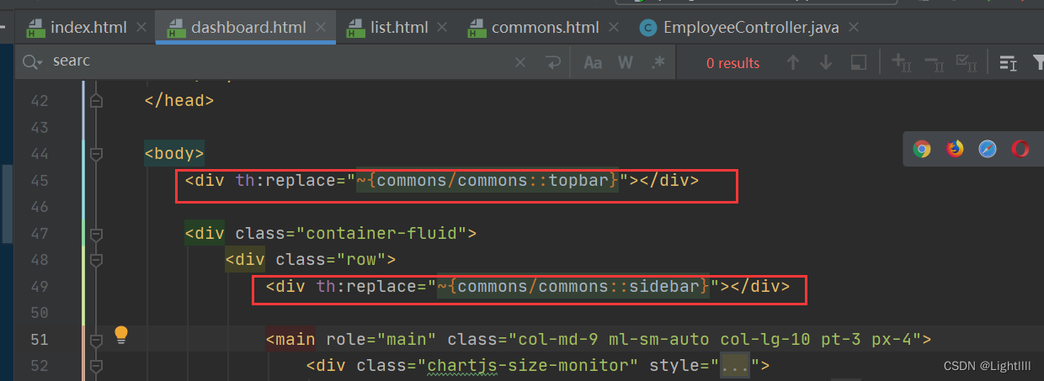Click the role="main" attribute text
The image size is (1044, 381).
[380, 340]
